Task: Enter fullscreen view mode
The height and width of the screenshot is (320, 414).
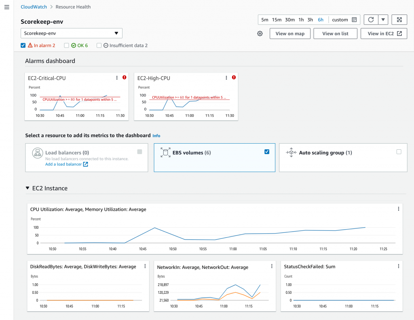Action: coord(399,19)
